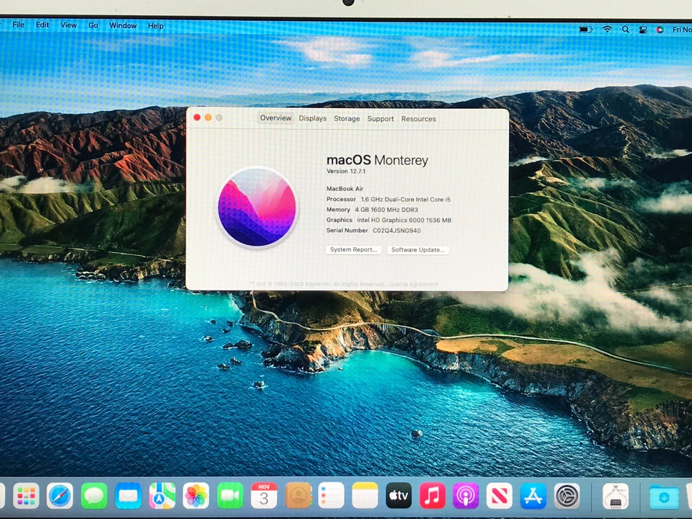
Task: Open Notes app in the Dock
Action: 365,496
